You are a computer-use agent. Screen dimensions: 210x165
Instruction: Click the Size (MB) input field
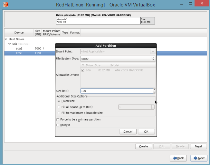117,91
